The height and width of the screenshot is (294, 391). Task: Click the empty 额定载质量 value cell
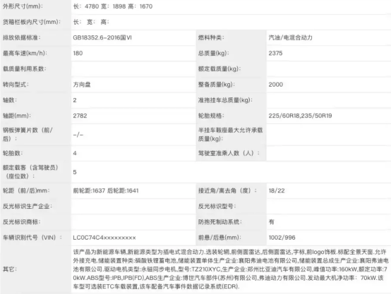click(x=329, y=69)
